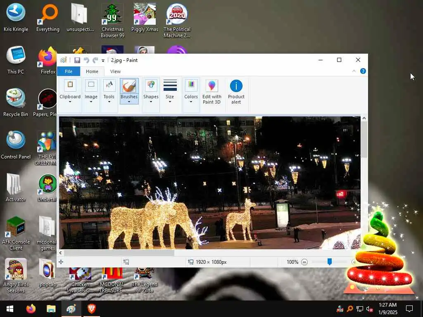Click the Everything search tray icon
The height and width of the screenshot is (317, 423).
click(349, 309)
